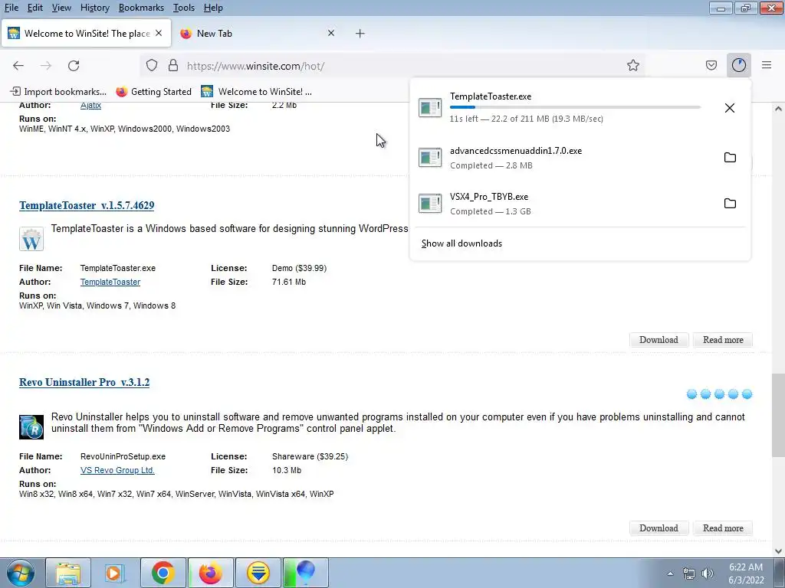Click the page scroll-up arrow
This screenshot has width=785, height=588.
click(778, 109)
